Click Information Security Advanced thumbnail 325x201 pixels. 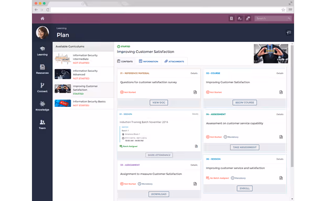click(x=63, y=74)
